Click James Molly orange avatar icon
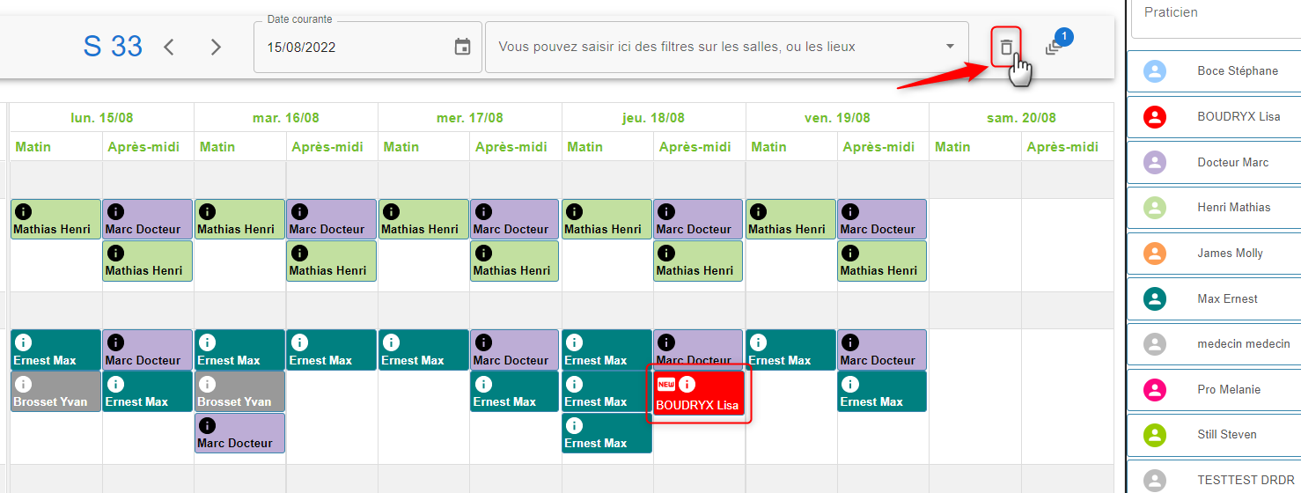The height and width of the screenshot is (493, 1301). click(x=1155, y=253)
